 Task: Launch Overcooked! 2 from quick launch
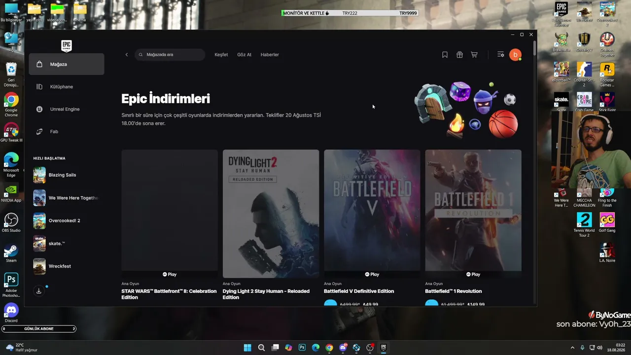(67, 220)
